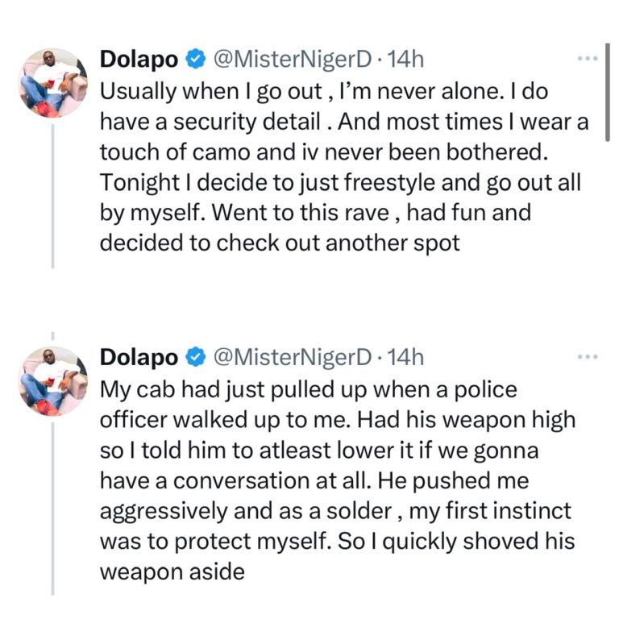Open Dolapo's avatar on the security detail tweet

[52, 82]
